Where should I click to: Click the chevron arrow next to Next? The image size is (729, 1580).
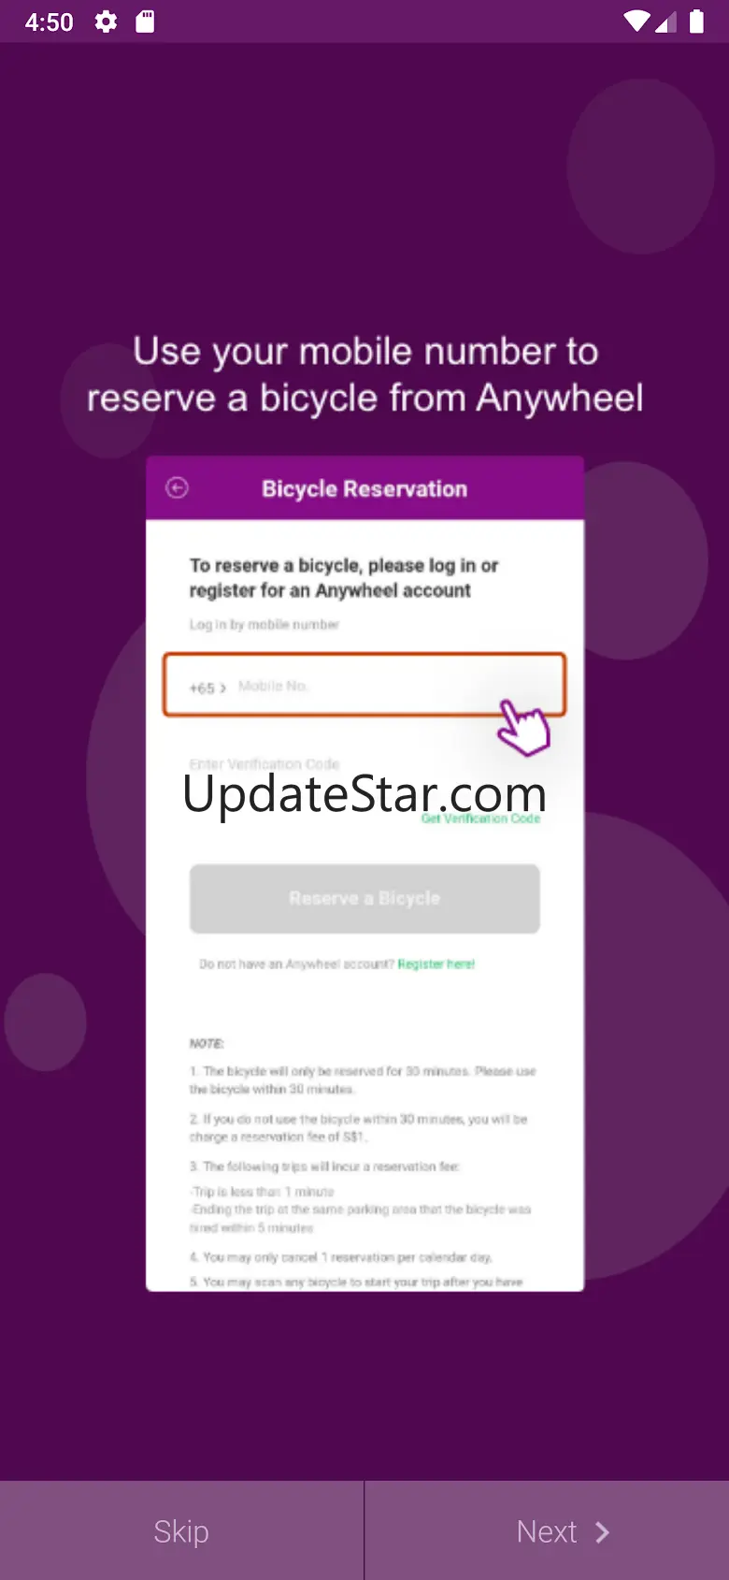(x=602, y=1531)
